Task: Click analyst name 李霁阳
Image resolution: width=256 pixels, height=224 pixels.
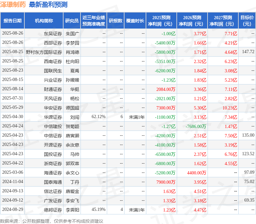Action: coord(72,210)
